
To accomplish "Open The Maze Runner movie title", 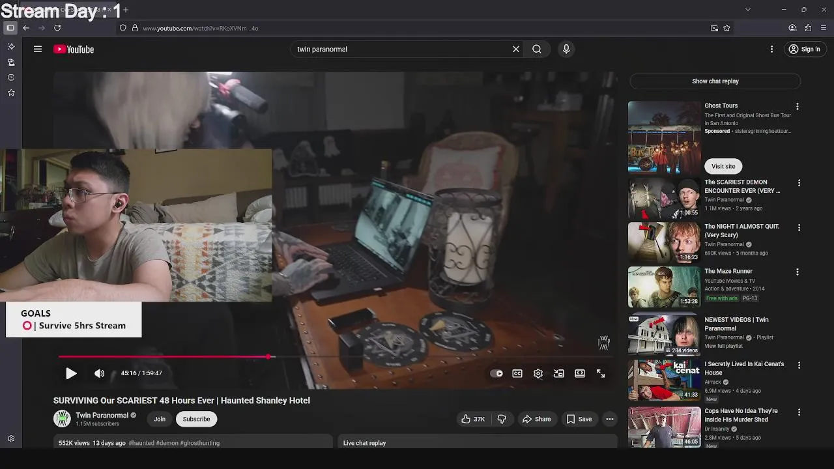I will point(728,271).
